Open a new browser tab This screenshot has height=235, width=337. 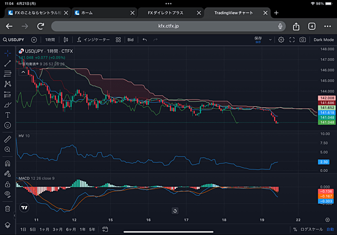pos(276,13)
